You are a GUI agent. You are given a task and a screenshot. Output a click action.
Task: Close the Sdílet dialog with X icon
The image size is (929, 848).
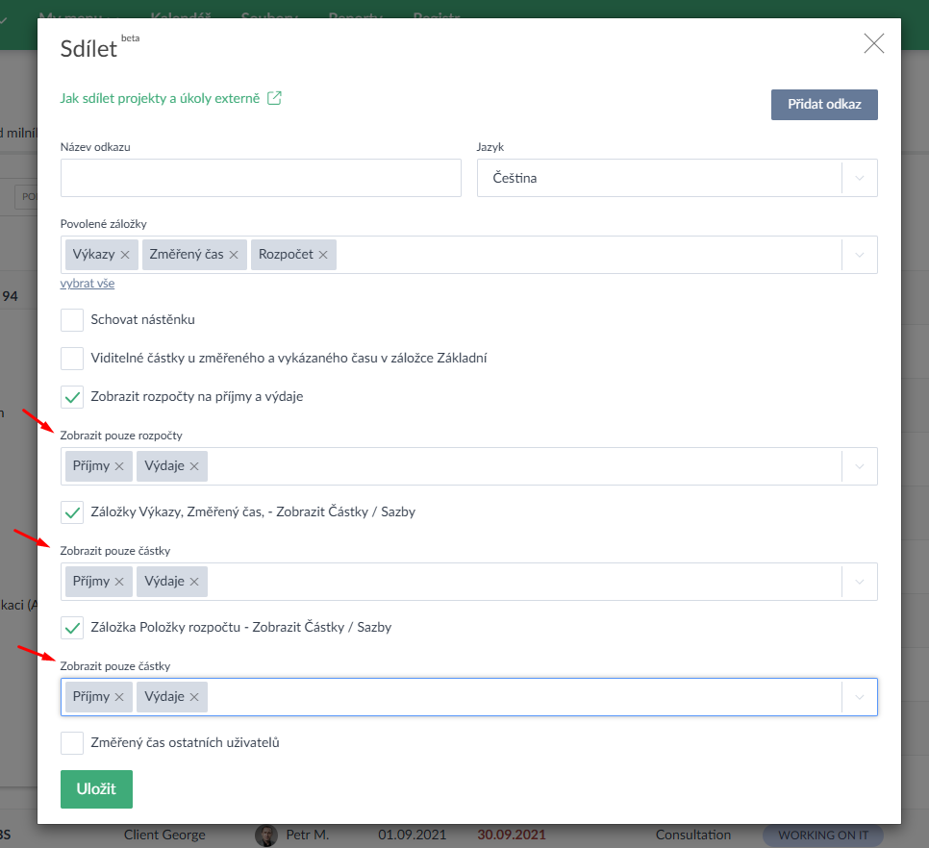pos(873,43)
